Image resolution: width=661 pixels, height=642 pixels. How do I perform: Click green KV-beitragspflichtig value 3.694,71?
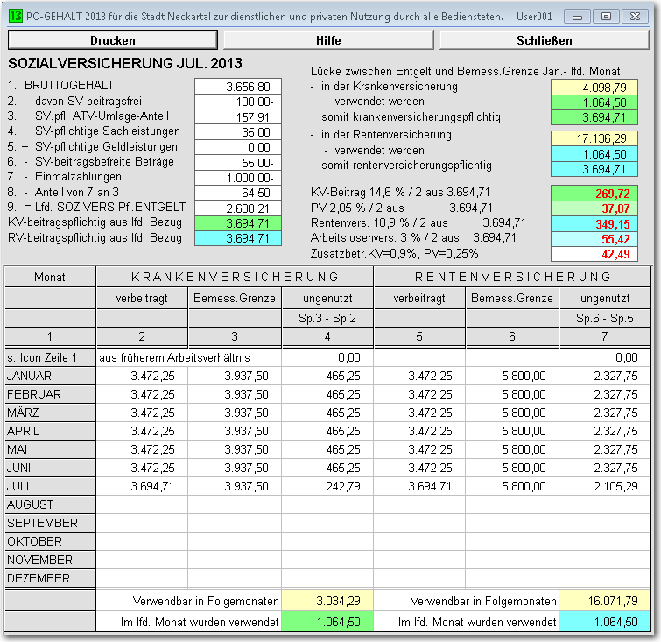tap(238, 223)
